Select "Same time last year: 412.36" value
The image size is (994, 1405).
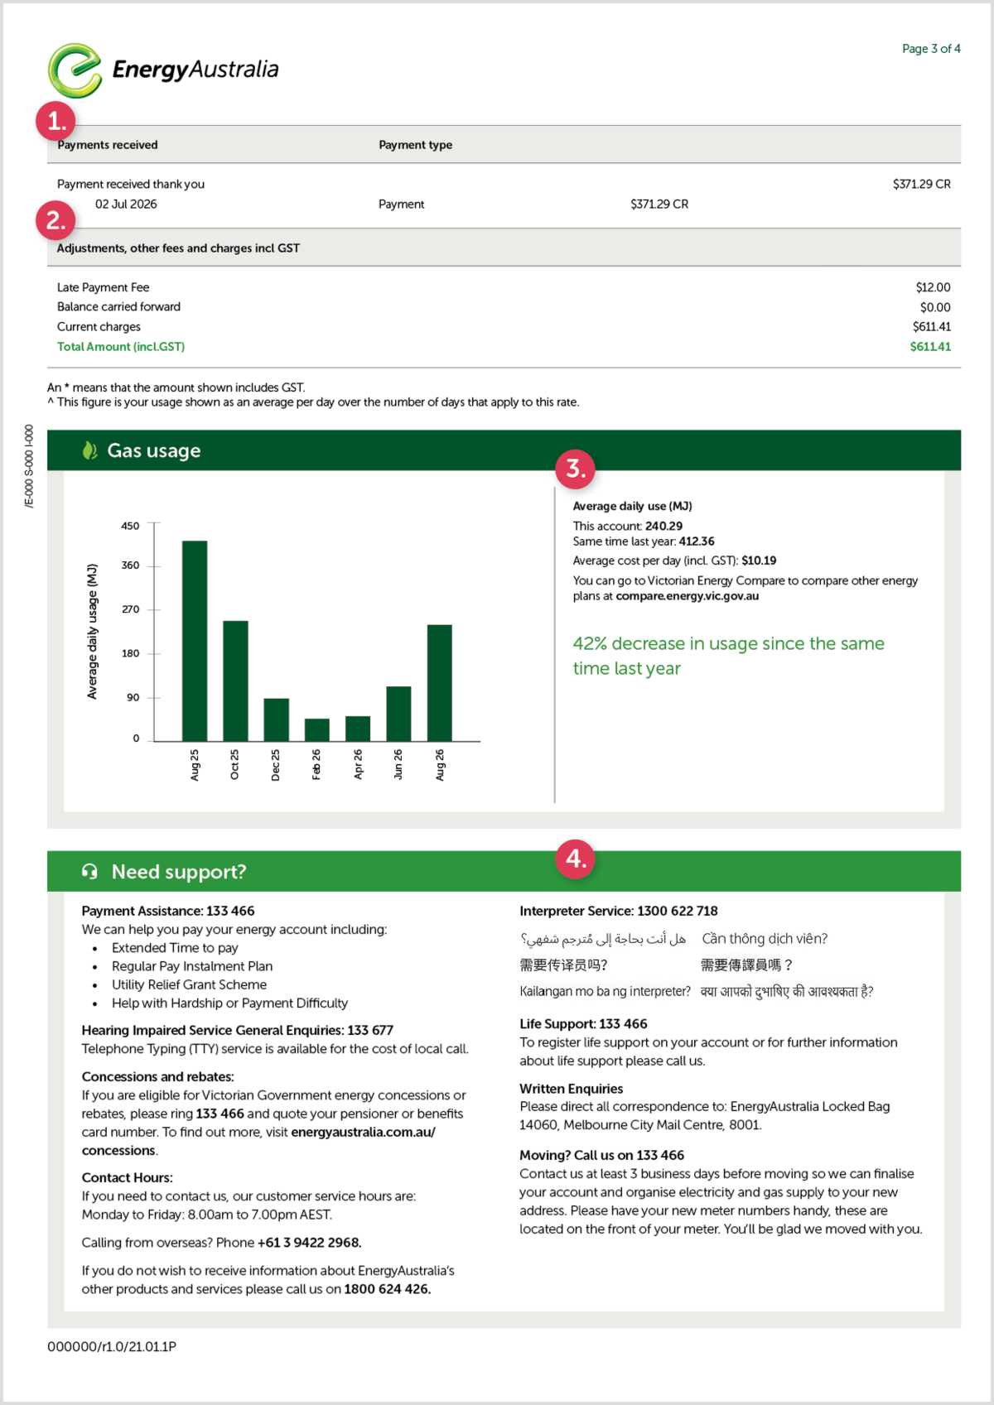[x=644, y=541]
